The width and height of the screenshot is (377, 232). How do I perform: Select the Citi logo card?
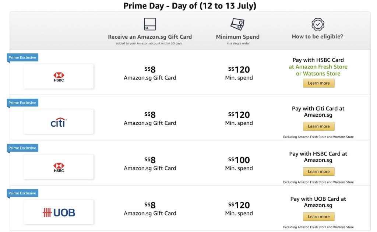pyautogui.click(x=59, y=122)
